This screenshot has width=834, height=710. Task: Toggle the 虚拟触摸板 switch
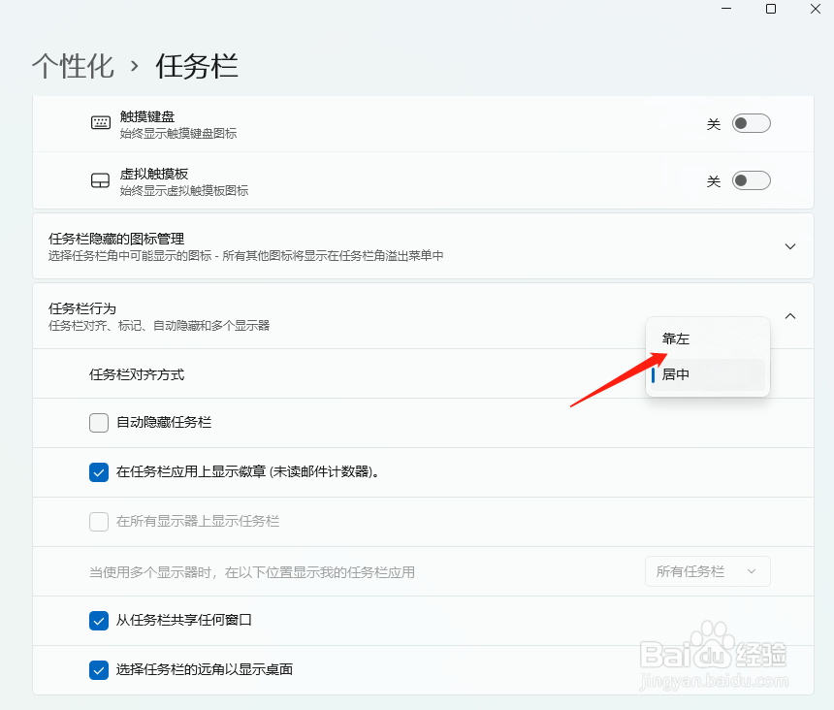(751, 180)
